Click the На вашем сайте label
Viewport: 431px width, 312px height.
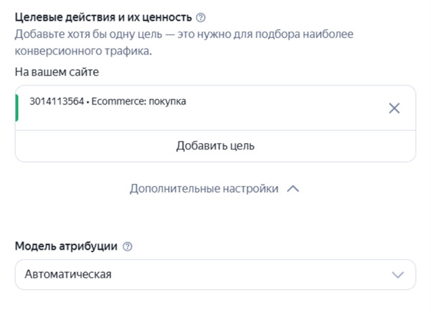point(57,72)
